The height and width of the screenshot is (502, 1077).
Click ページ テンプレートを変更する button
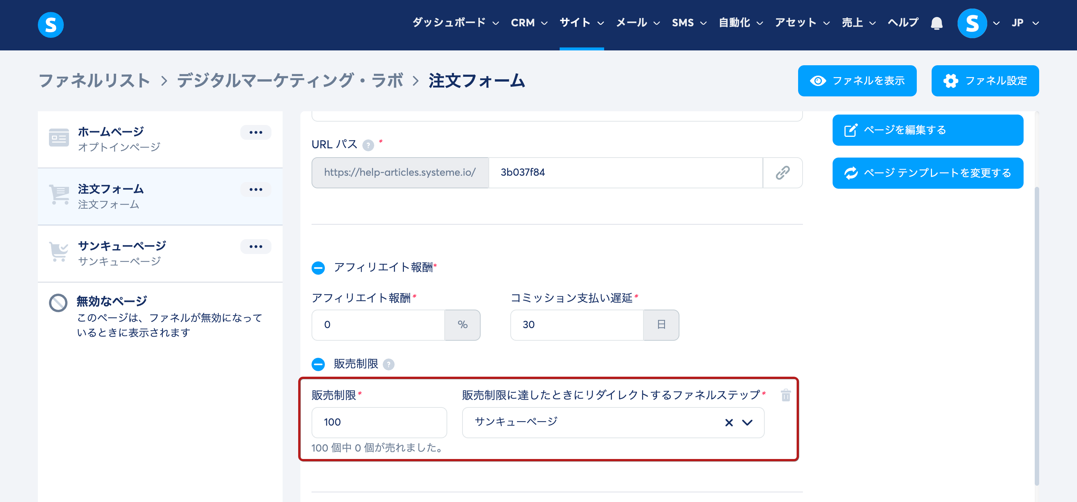tap(928, 173)
